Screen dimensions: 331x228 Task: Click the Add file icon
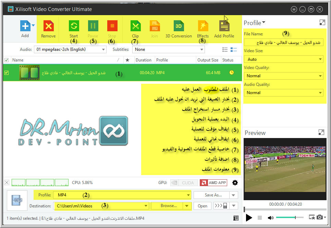pyautogui.click(x=25, y=26)
